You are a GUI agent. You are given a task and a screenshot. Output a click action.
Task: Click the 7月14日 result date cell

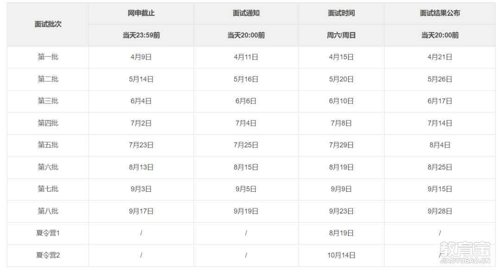coord(440,123)
